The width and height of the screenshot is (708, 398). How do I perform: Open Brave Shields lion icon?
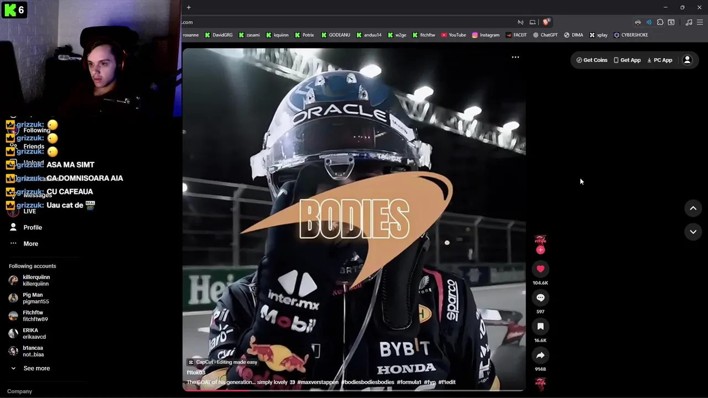point(546,22)
